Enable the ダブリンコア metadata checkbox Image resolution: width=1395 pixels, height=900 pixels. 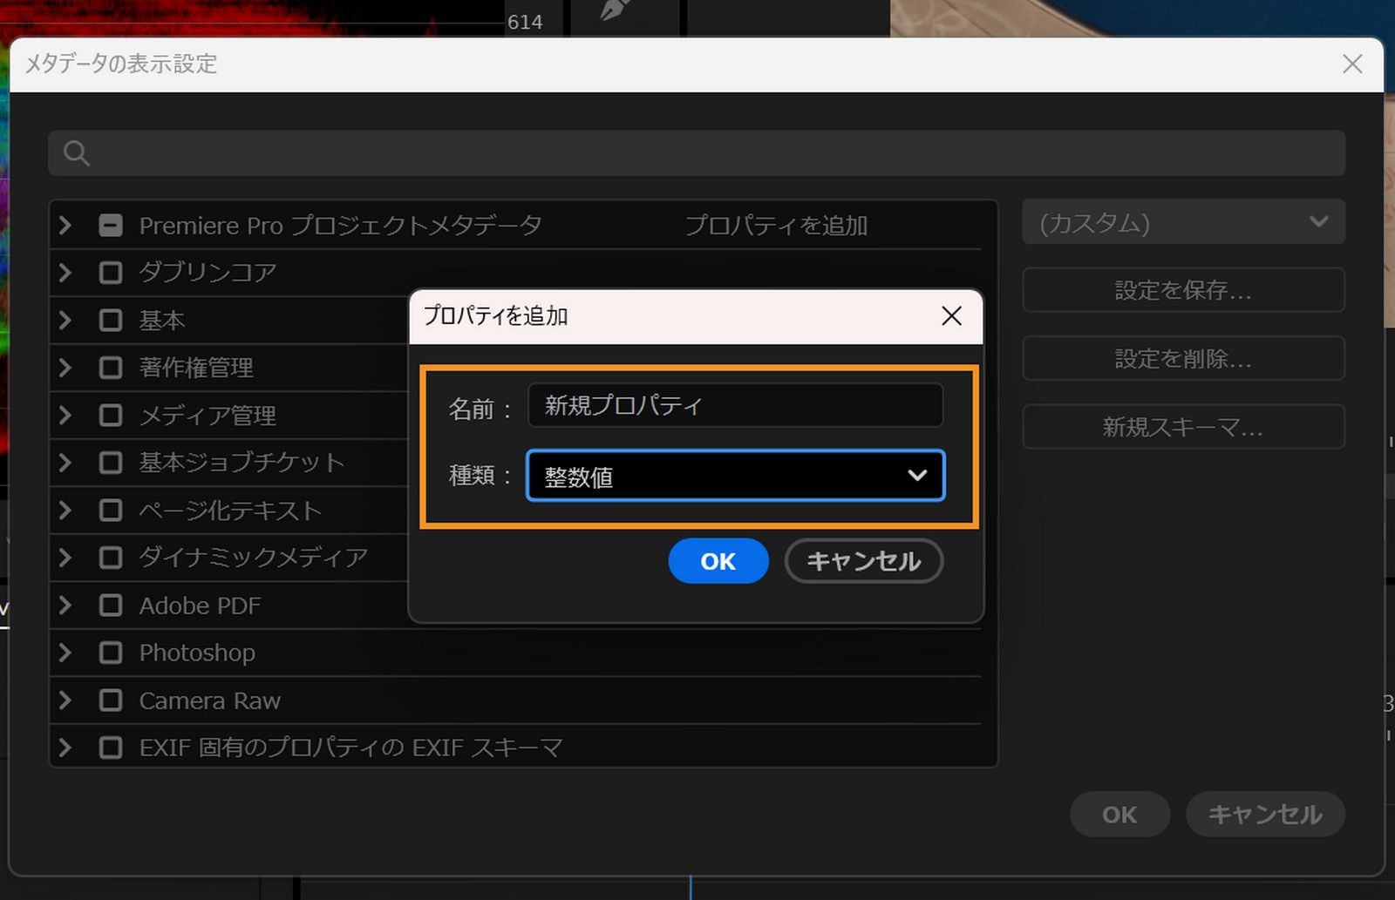pos(110,272)
